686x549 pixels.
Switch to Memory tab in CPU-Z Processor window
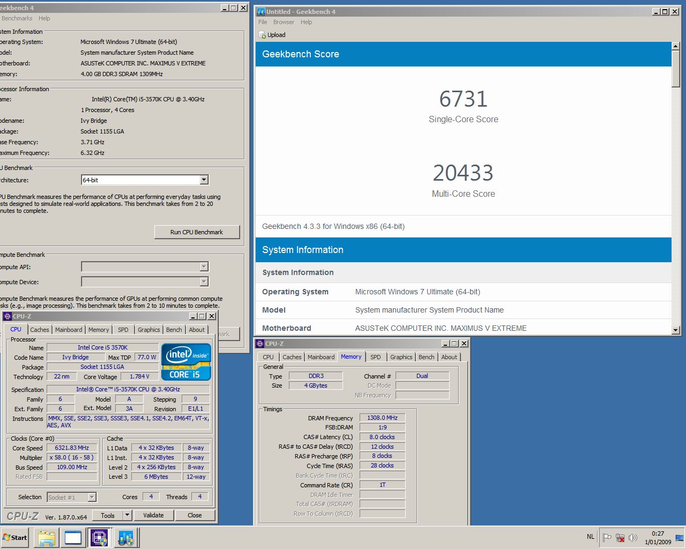click(x=99, y=330)
